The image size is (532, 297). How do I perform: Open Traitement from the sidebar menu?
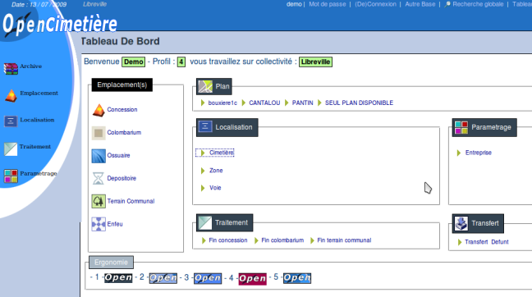(35, 147)
